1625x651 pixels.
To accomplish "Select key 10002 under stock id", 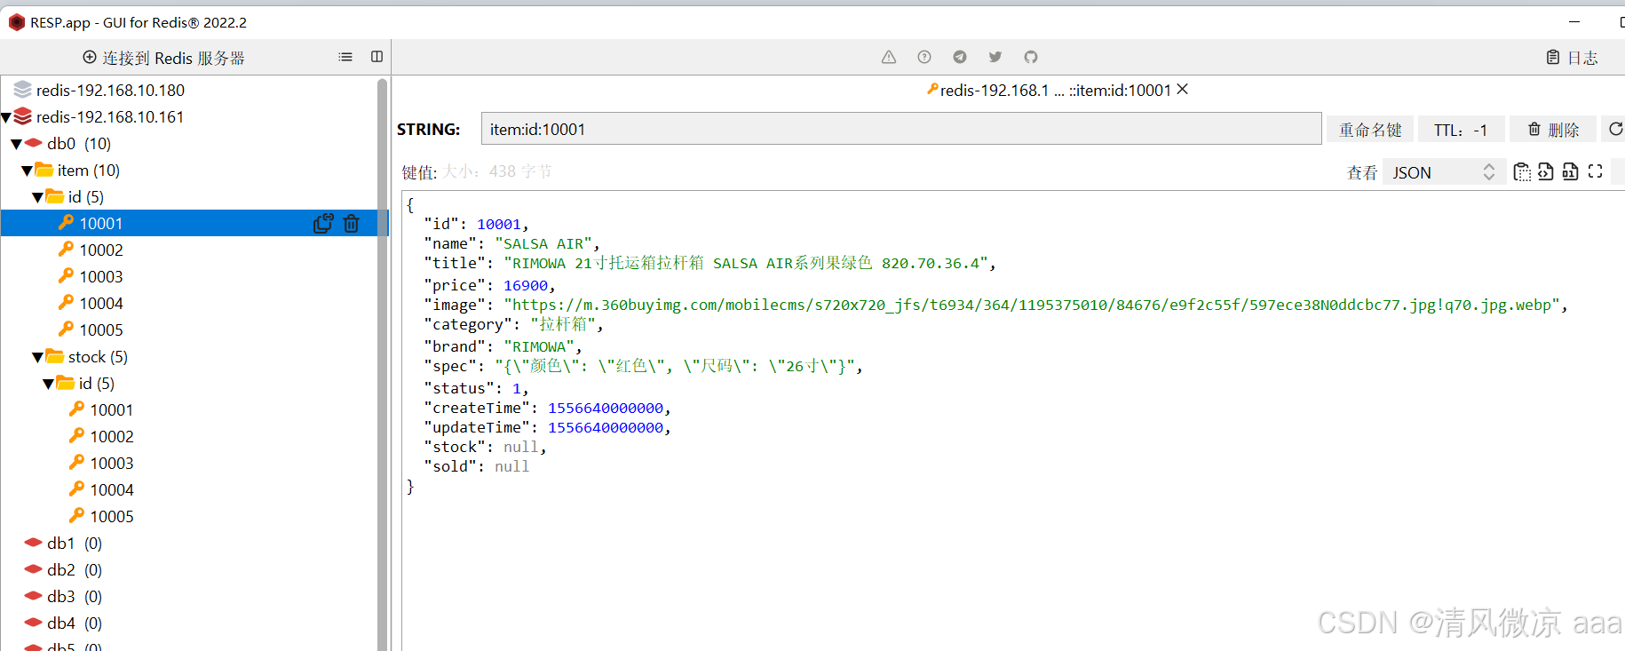I will pos(112,436).
